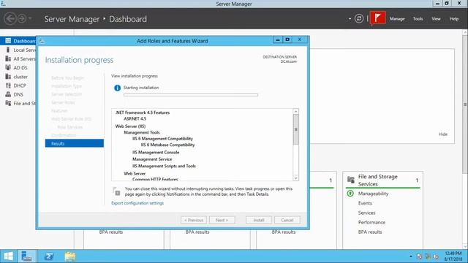The image size is (468, 263).
Task: Click Hide in the Server Manager welcome tile
Action: coord(443,134)
